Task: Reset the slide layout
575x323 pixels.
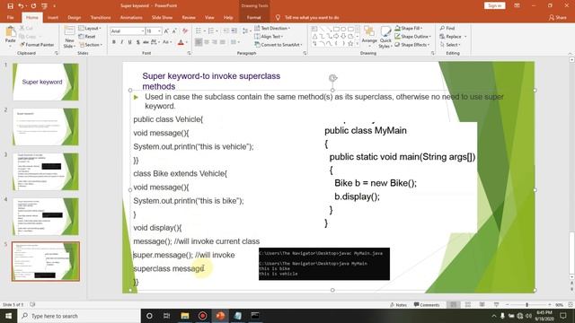Action: [x=87, y=37]
